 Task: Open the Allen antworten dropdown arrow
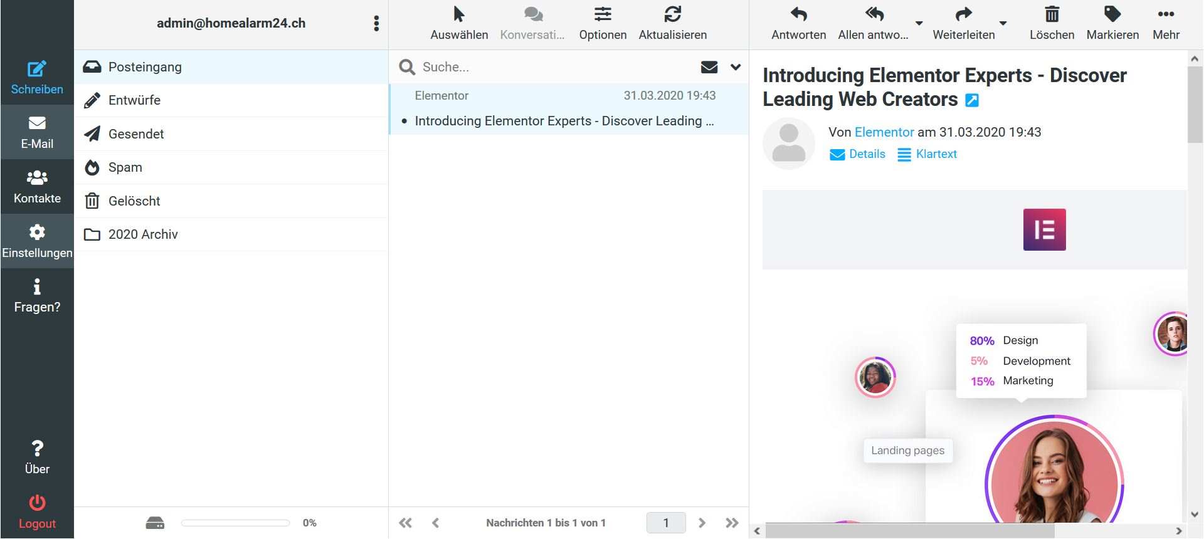(x=919, y=23)
